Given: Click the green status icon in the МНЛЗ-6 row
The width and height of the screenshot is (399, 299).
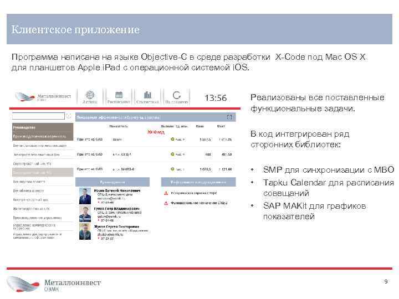Looking at the screenshot, I should pyautogui.click(x=172, y=169).
